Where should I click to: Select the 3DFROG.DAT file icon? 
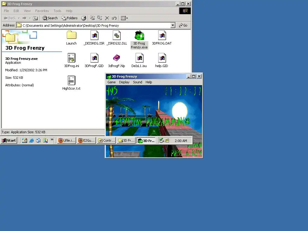tap(162, 35)
